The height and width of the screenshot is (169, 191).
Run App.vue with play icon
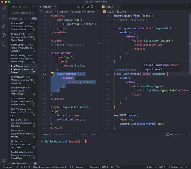point(78,7)
